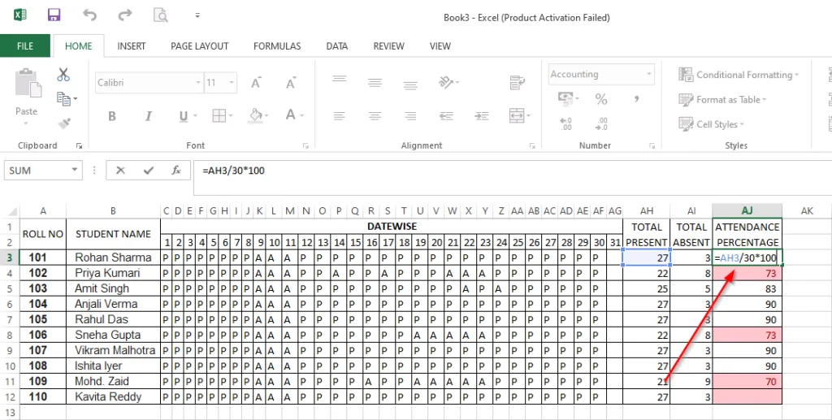
Task: Click Increase Indent icon
Action: coord(481,115)
